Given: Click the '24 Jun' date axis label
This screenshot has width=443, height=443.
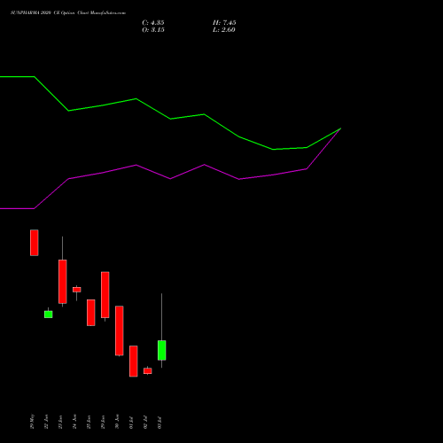Looking at the screenshot, I should (x=74, y=422).
